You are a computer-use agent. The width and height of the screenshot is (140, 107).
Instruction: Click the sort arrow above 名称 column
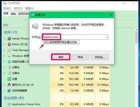tap(25, 20)
